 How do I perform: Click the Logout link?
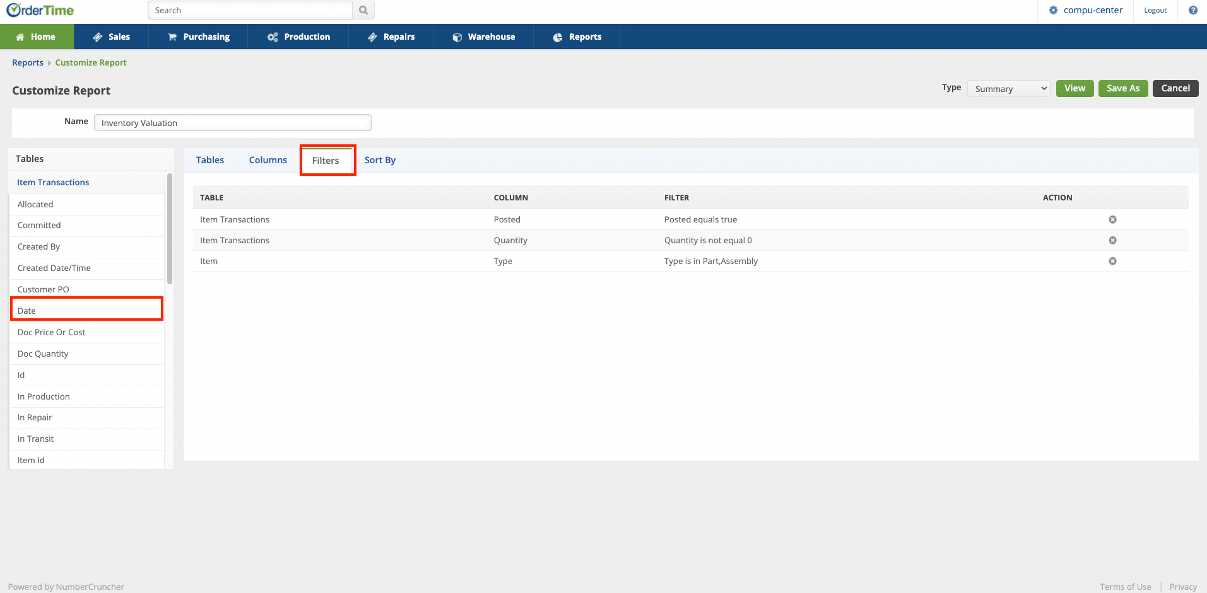[x=1155, y=10]
